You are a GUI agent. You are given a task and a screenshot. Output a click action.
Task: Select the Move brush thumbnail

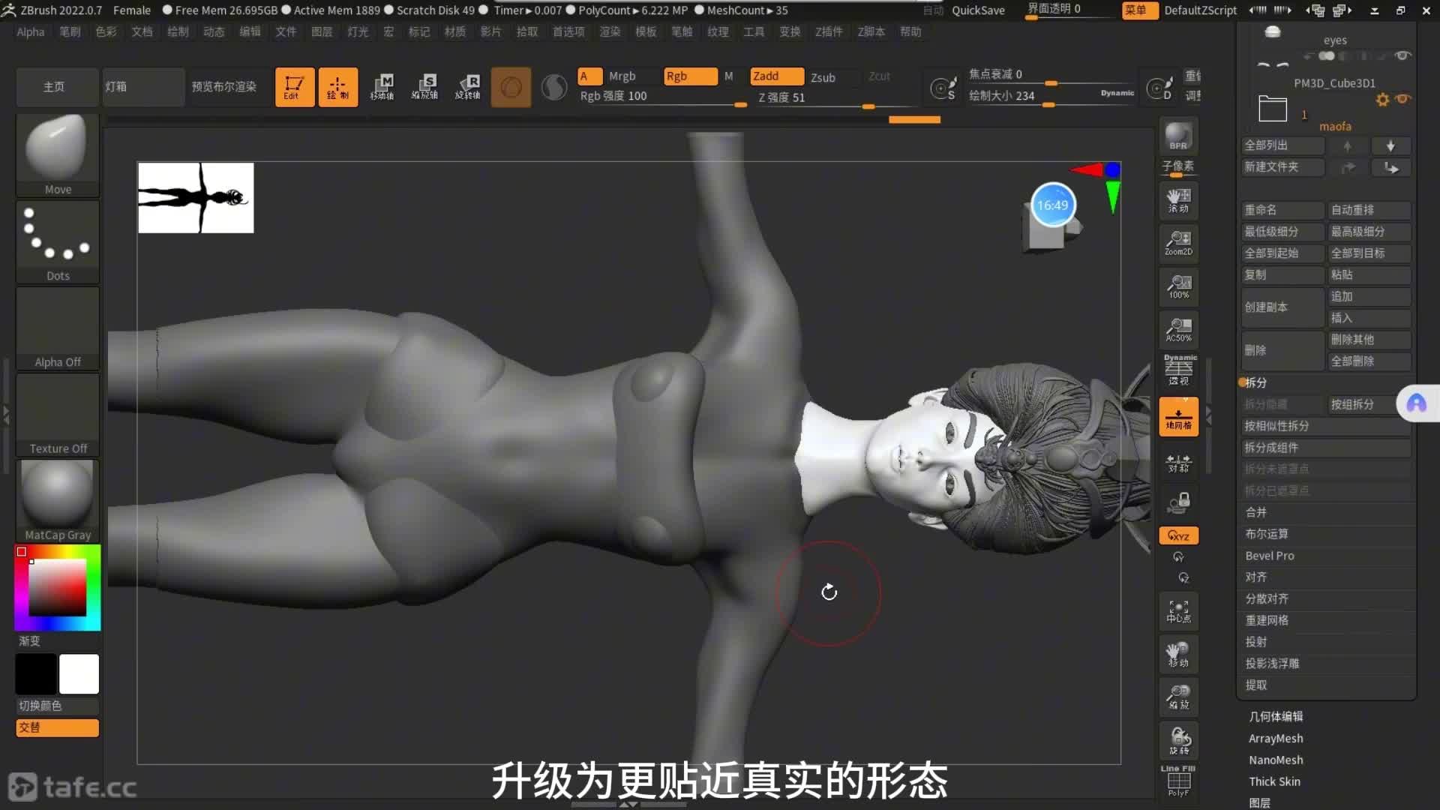58,154
